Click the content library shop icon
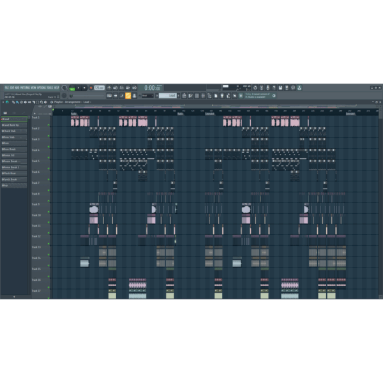Viewport: 383px width, 383px height. point(241,96)
